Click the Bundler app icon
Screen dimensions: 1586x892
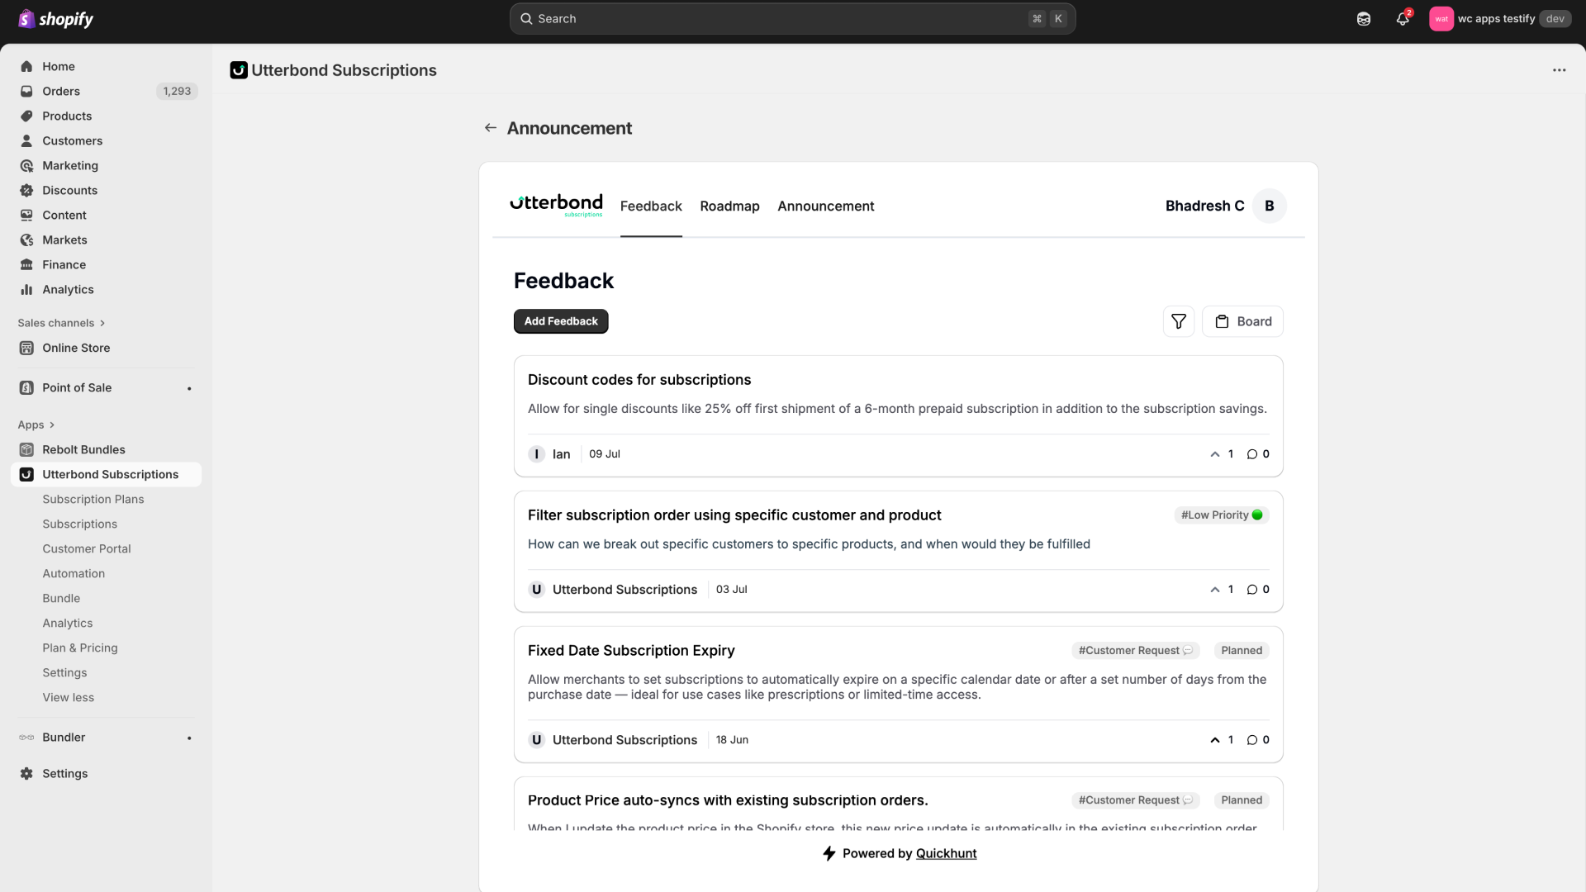[26, 737]
